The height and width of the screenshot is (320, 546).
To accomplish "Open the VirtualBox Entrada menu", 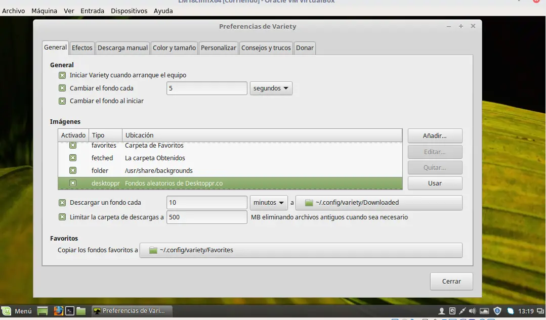I will [92, 11].
